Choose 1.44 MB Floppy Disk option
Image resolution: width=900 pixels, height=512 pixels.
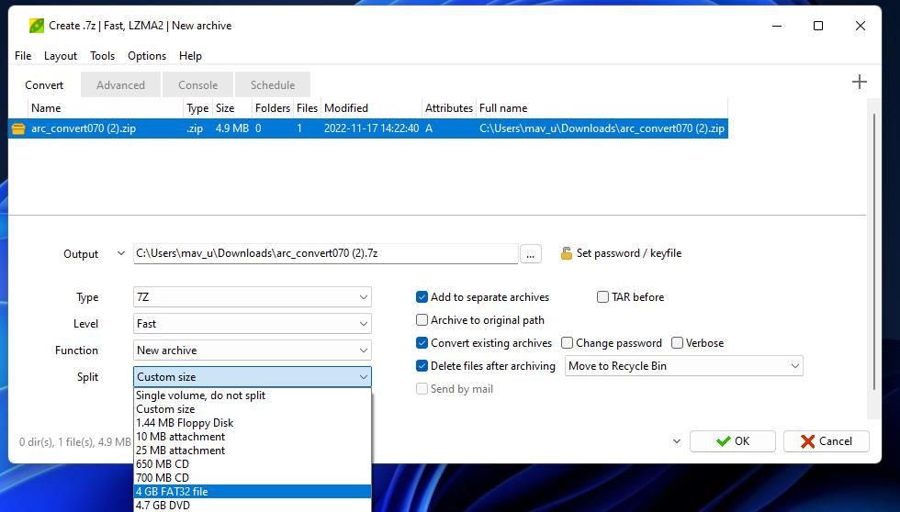tap(253, 423)
